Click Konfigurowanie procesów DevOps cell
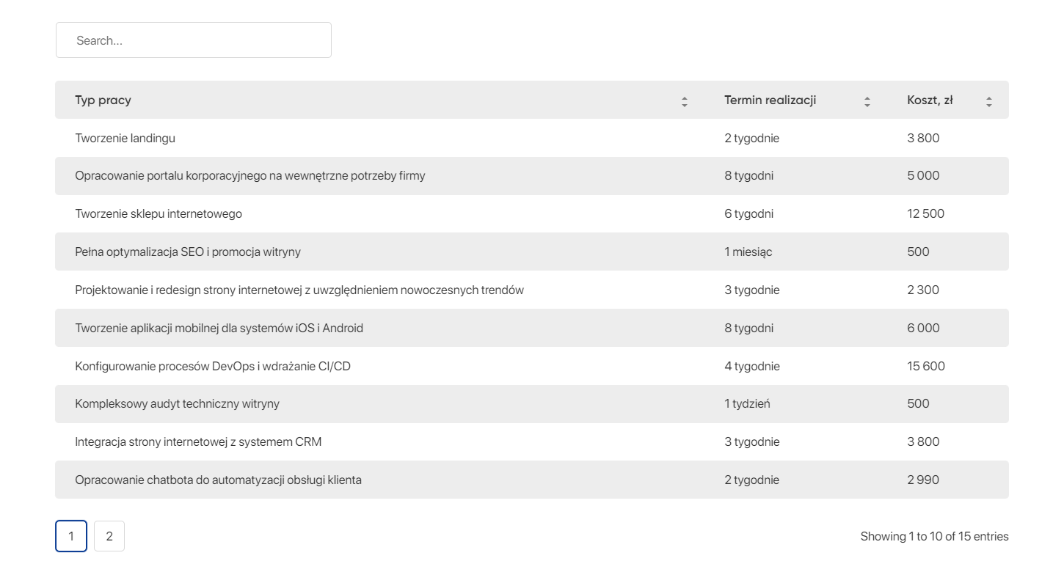Viewport: 1064px width, 572px height. pyautogui.click(x=213, y=366)
